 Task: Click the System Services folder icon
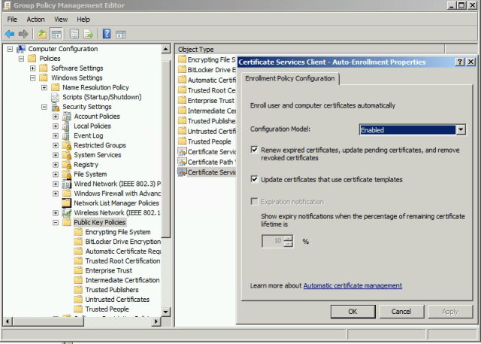pyautogui.click(x=67, y=155)
